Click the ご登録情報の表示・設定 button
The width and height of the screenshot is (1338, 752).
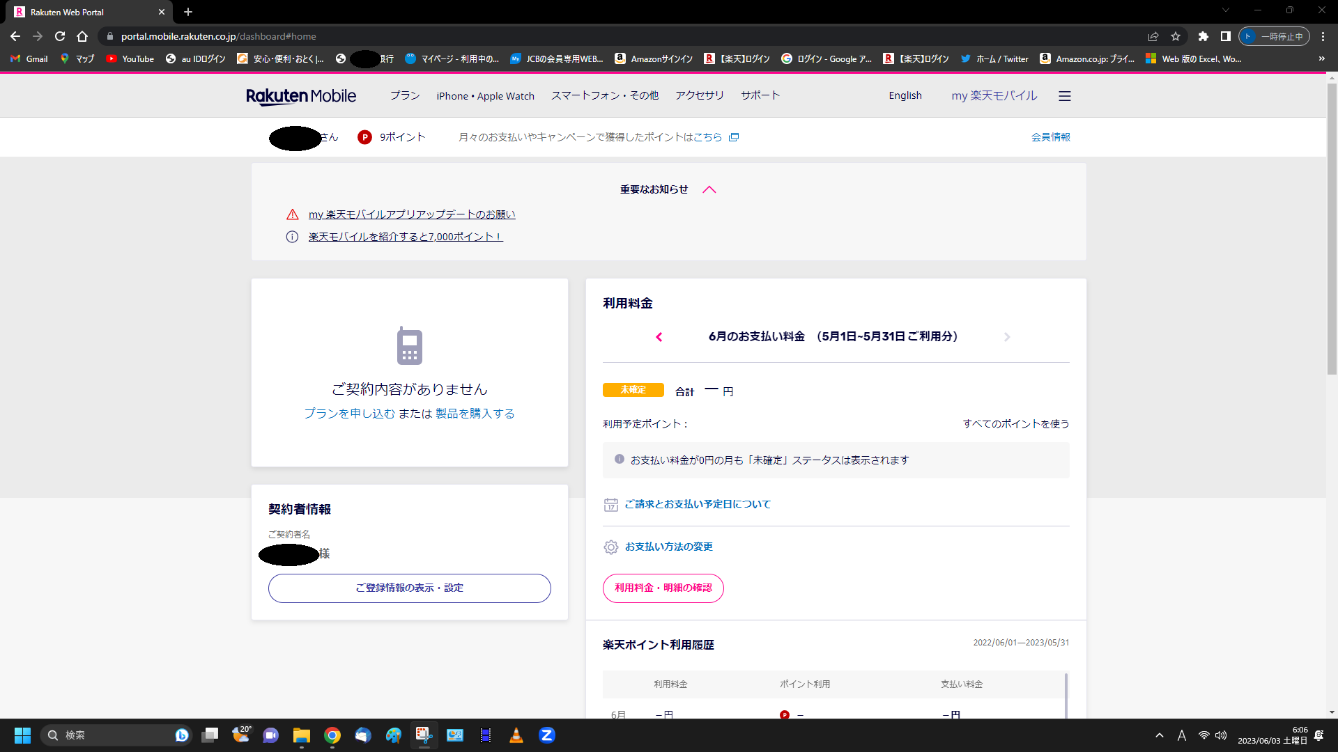pyautogui.click(x=409, y=588)
